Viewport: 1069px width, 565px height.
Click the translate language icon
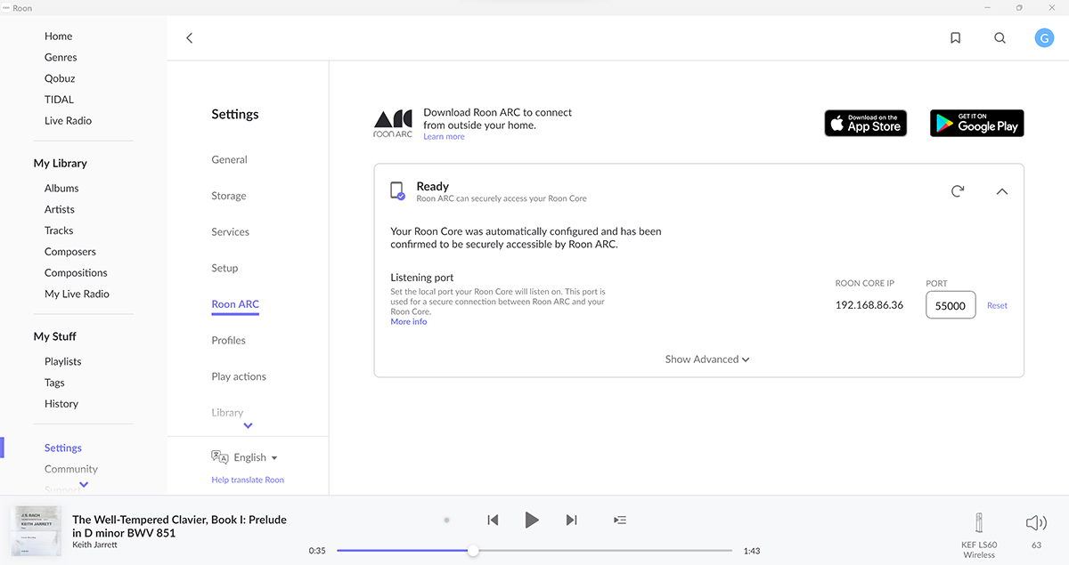pyautogui.click(x=220, y=457)
